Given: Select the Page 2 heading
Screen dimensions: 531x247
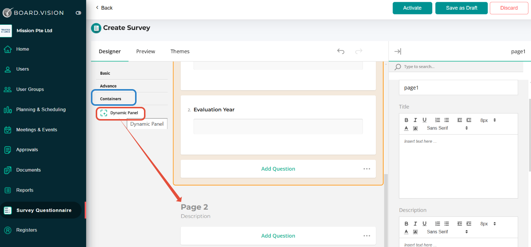Looking at the screenshot, I should point(194,207).
